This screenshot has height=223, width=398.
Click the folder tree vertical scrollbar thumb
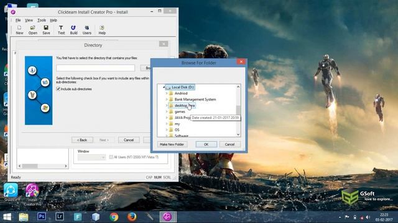coord(238,110)
